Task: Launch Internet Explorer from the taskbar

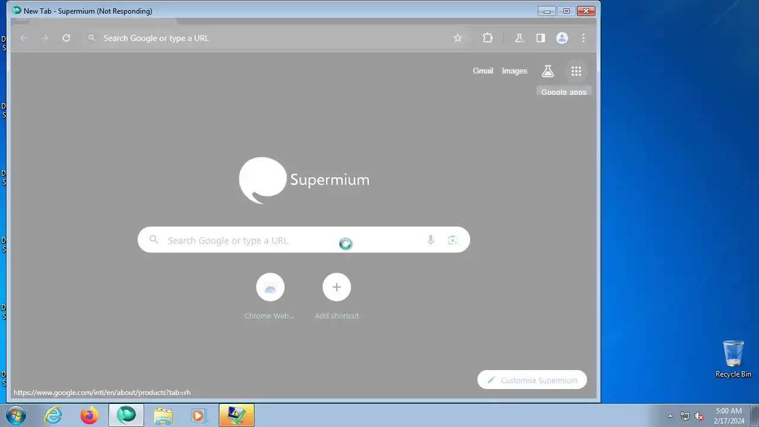Action: 53,415
